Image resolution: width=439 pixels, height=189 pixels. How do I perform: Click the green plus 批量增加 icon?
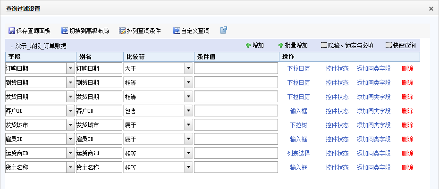(x=281, y=45)
